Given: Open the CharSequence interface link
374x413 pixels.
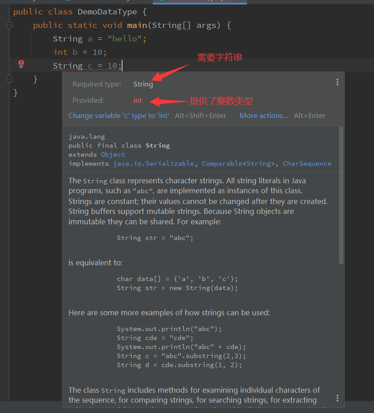Looking at the screenshot, I should 307,163.
